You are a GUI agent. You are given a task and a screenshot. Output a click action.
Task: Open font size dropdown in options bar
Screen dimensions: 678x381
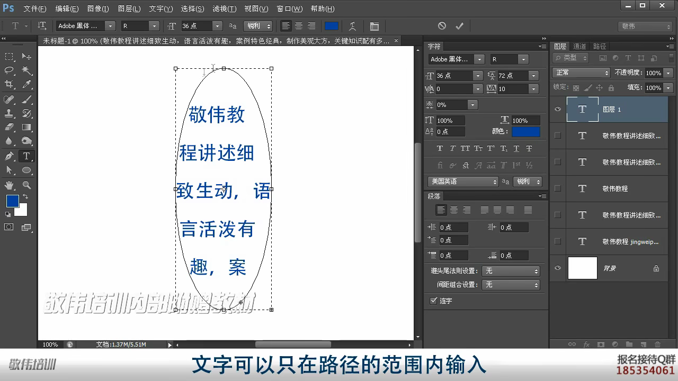(x=217, y=26)
